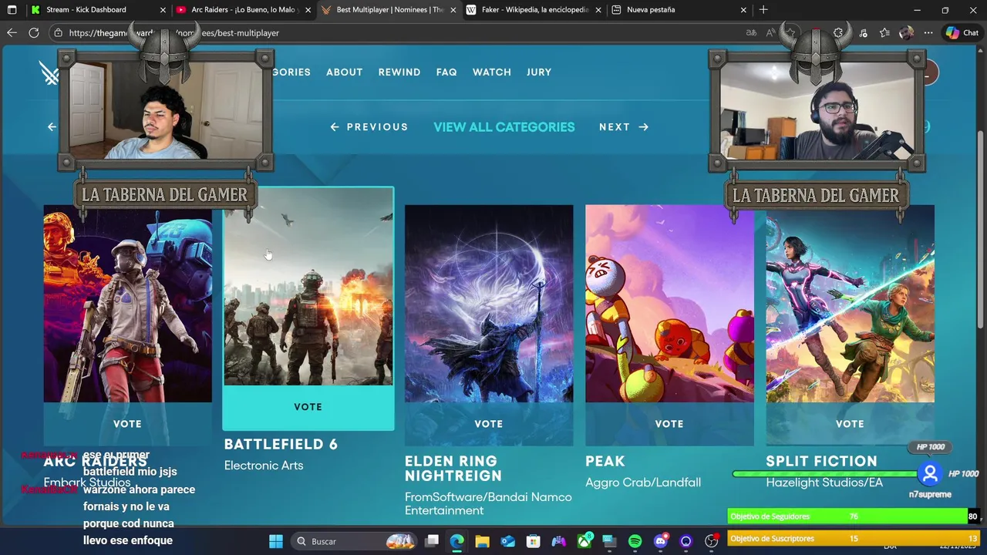Open Spotify from the taskbar

(x=635, y=541)
